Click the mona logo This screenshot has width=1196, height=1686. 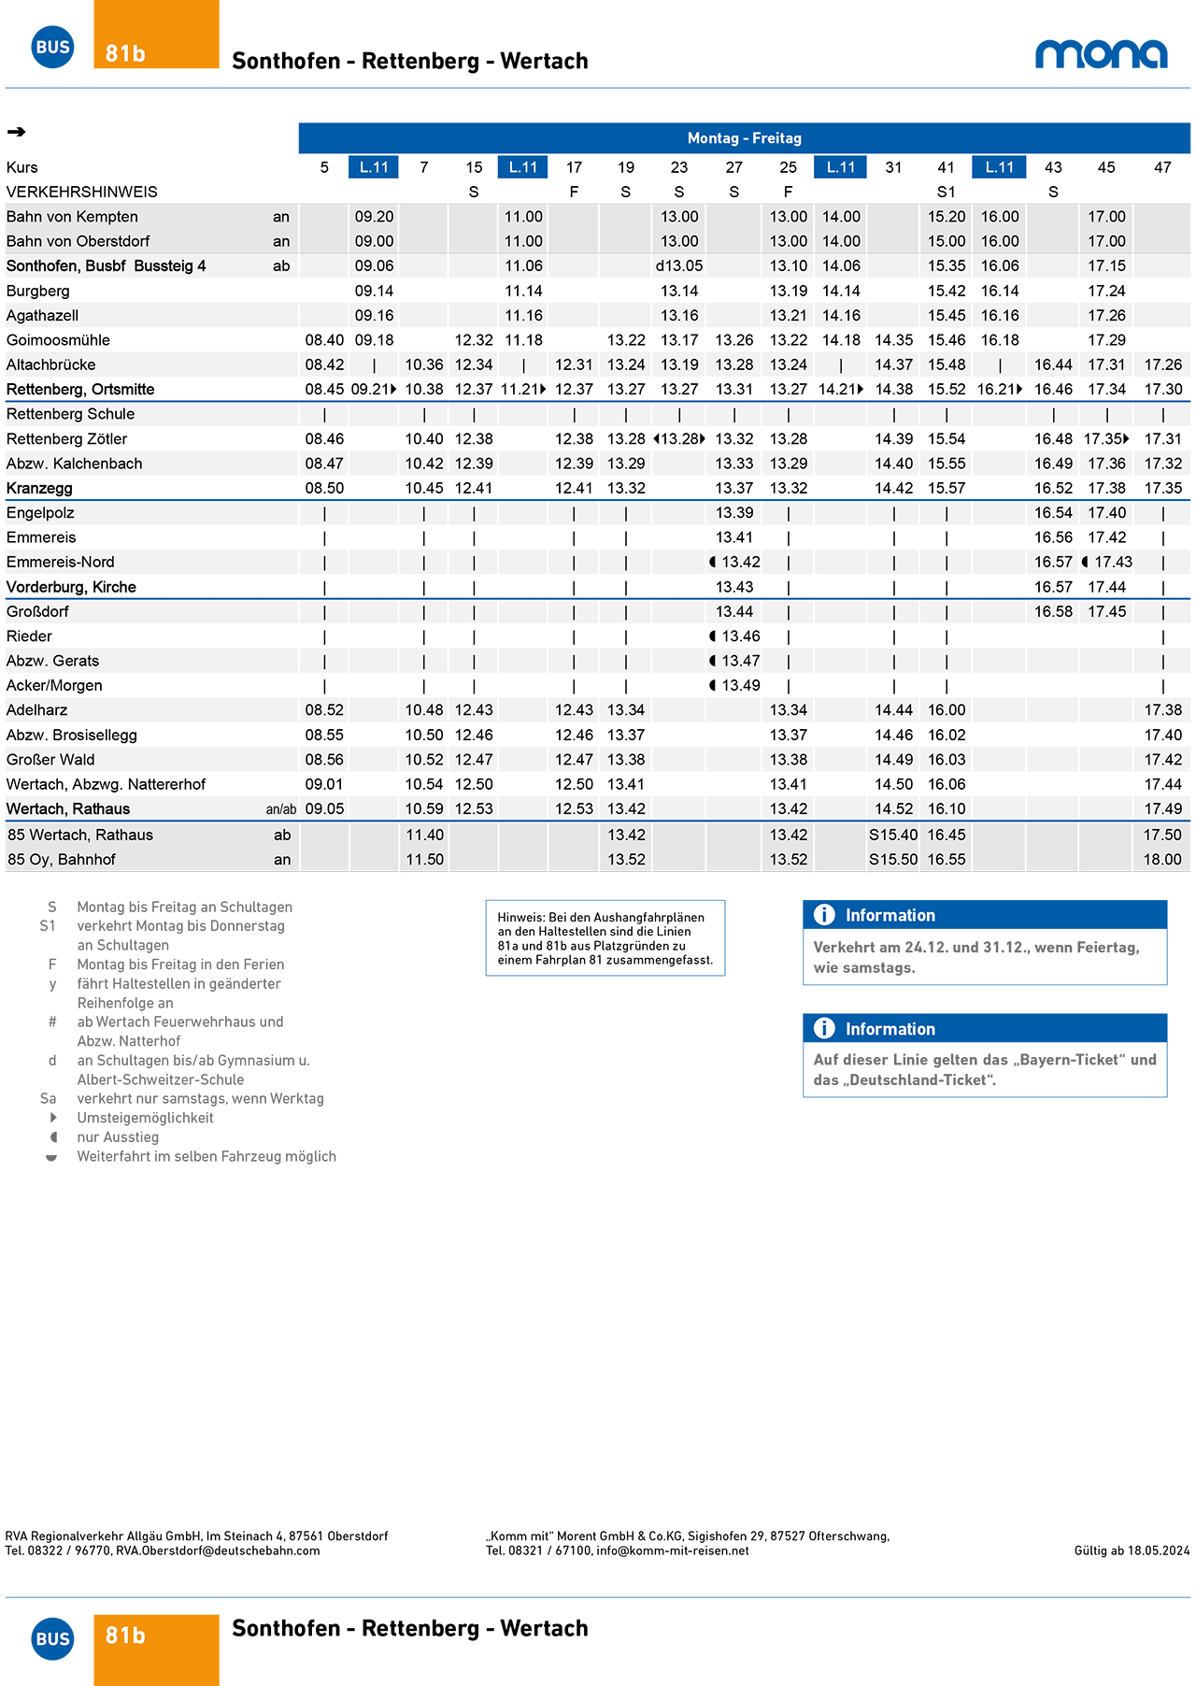pos(1102,53)
